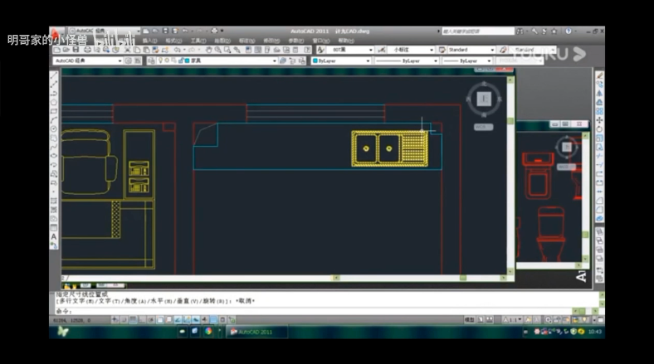Open the 帮助 menu in the menu bar
The image size is (654, 364).
[344, 40]
